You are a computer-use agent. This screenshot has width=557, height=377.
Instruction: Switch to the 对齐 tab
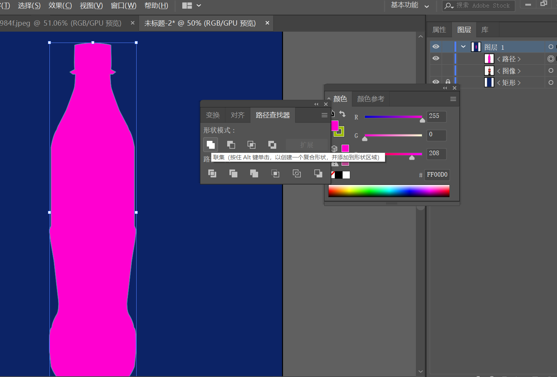(238, 115)
